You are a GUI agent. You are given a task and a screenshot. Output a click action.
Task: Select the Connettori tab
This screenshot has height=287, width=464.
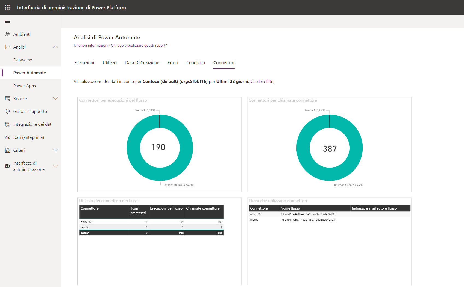coord(224,63)
